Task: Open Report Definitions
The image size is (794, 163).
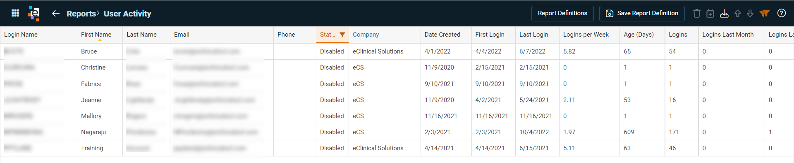Action: (x=562, y=14)
